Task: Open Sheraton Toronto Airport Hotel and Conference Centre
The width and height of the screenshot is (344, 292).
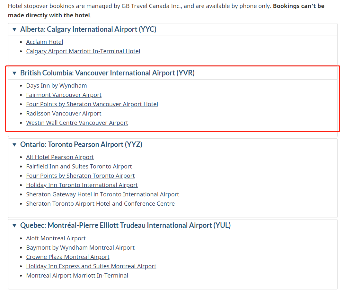Action: tap(100, 204)
